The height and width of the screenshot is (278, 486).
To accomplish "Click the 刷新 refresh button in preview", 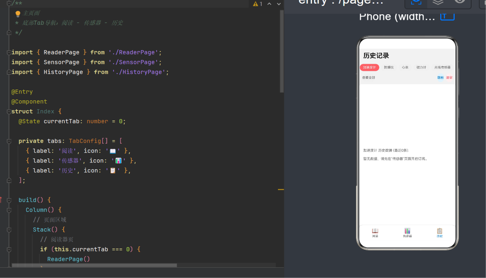I will 440,78.
